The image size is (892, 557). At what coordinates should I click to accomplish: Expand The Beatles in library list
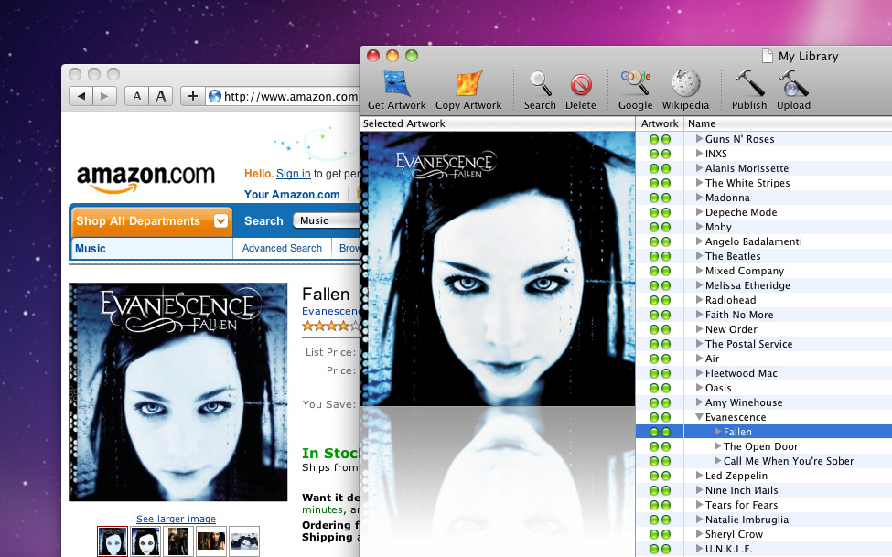(x=699, y=256)
